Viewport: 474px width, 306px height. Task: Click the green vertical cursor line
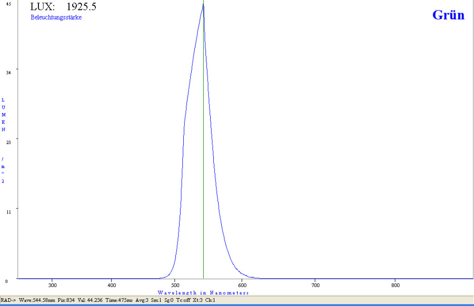[x=203, y=158]
